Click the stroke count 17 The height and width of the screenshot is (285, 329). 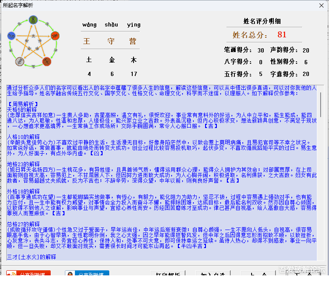134,74
